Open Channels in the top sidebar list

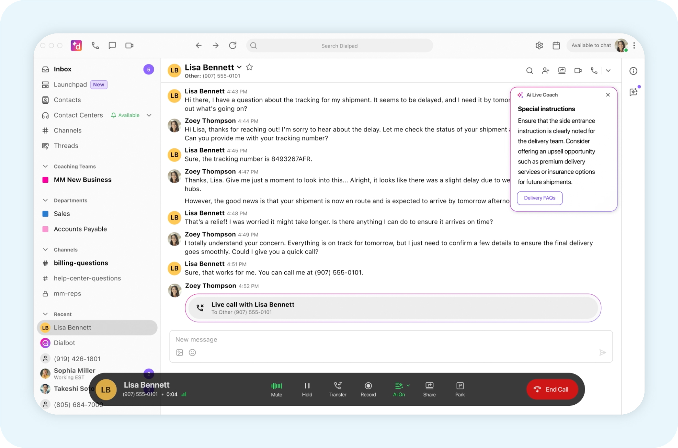pyautogui.click(x=97, y=130)
